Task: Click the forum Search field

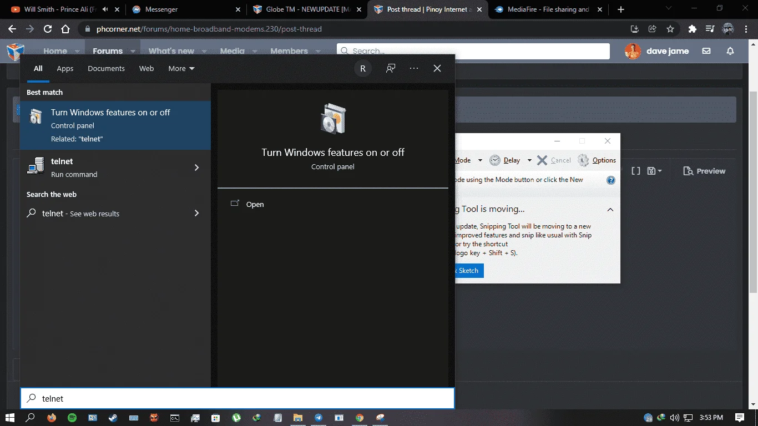Action: tap(473, 51)
